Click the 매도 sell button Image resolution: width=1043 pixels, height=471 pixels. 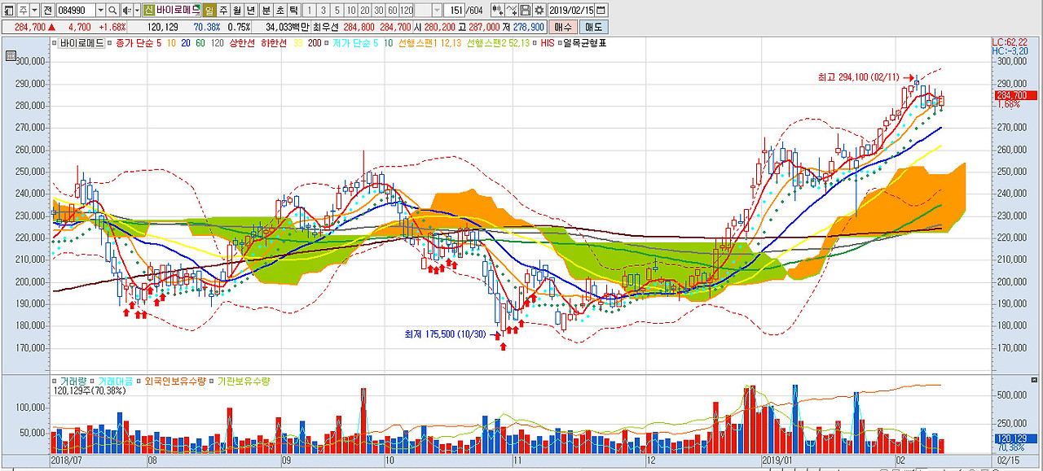click(x=593, y=28)
